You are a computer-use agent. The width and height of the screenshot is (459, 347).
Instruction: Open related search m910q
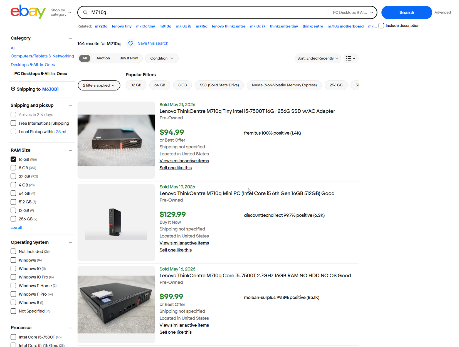pyautogui.click(x=165, y=26)
